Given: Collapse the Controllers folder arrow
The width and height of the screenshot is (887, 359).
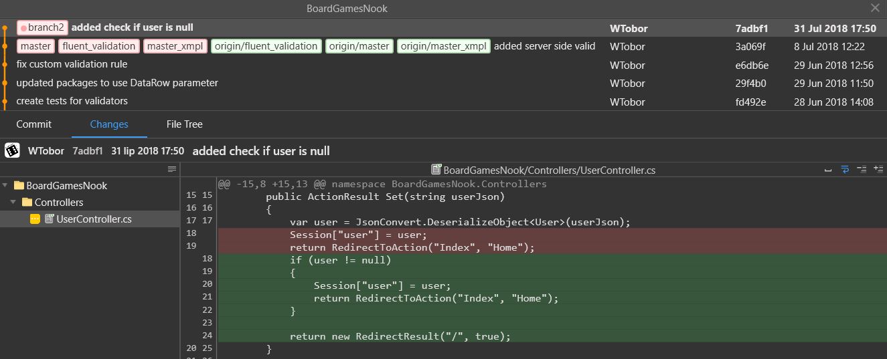Looking at the screenshot, I should coord(13,203).
